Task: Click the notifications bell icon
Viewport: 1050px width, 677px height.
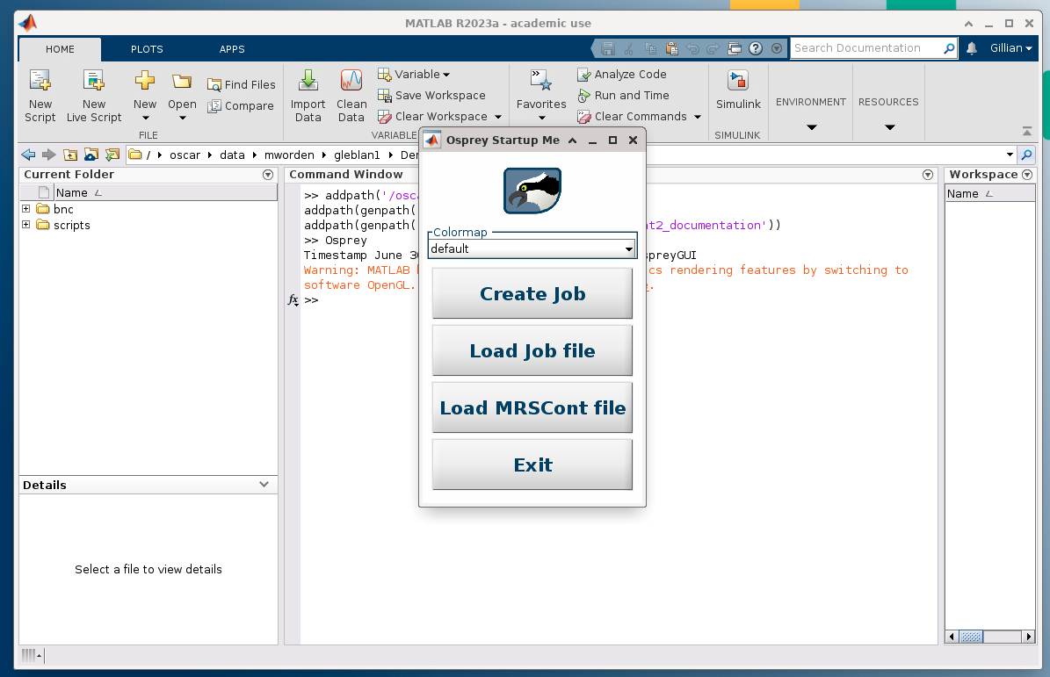Action: click(x=972, y=48)
